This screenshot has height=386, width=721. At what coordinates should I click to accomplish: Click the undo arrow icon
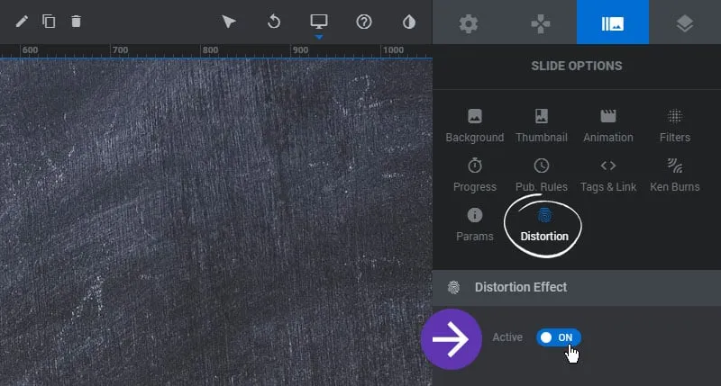point(274,22)
